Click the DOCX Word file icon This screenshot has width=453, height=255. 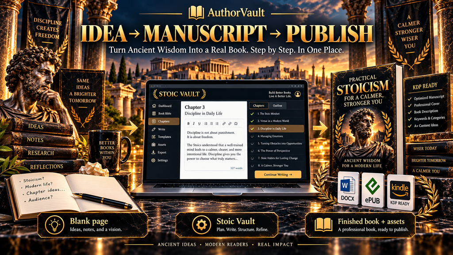(348, 188)
